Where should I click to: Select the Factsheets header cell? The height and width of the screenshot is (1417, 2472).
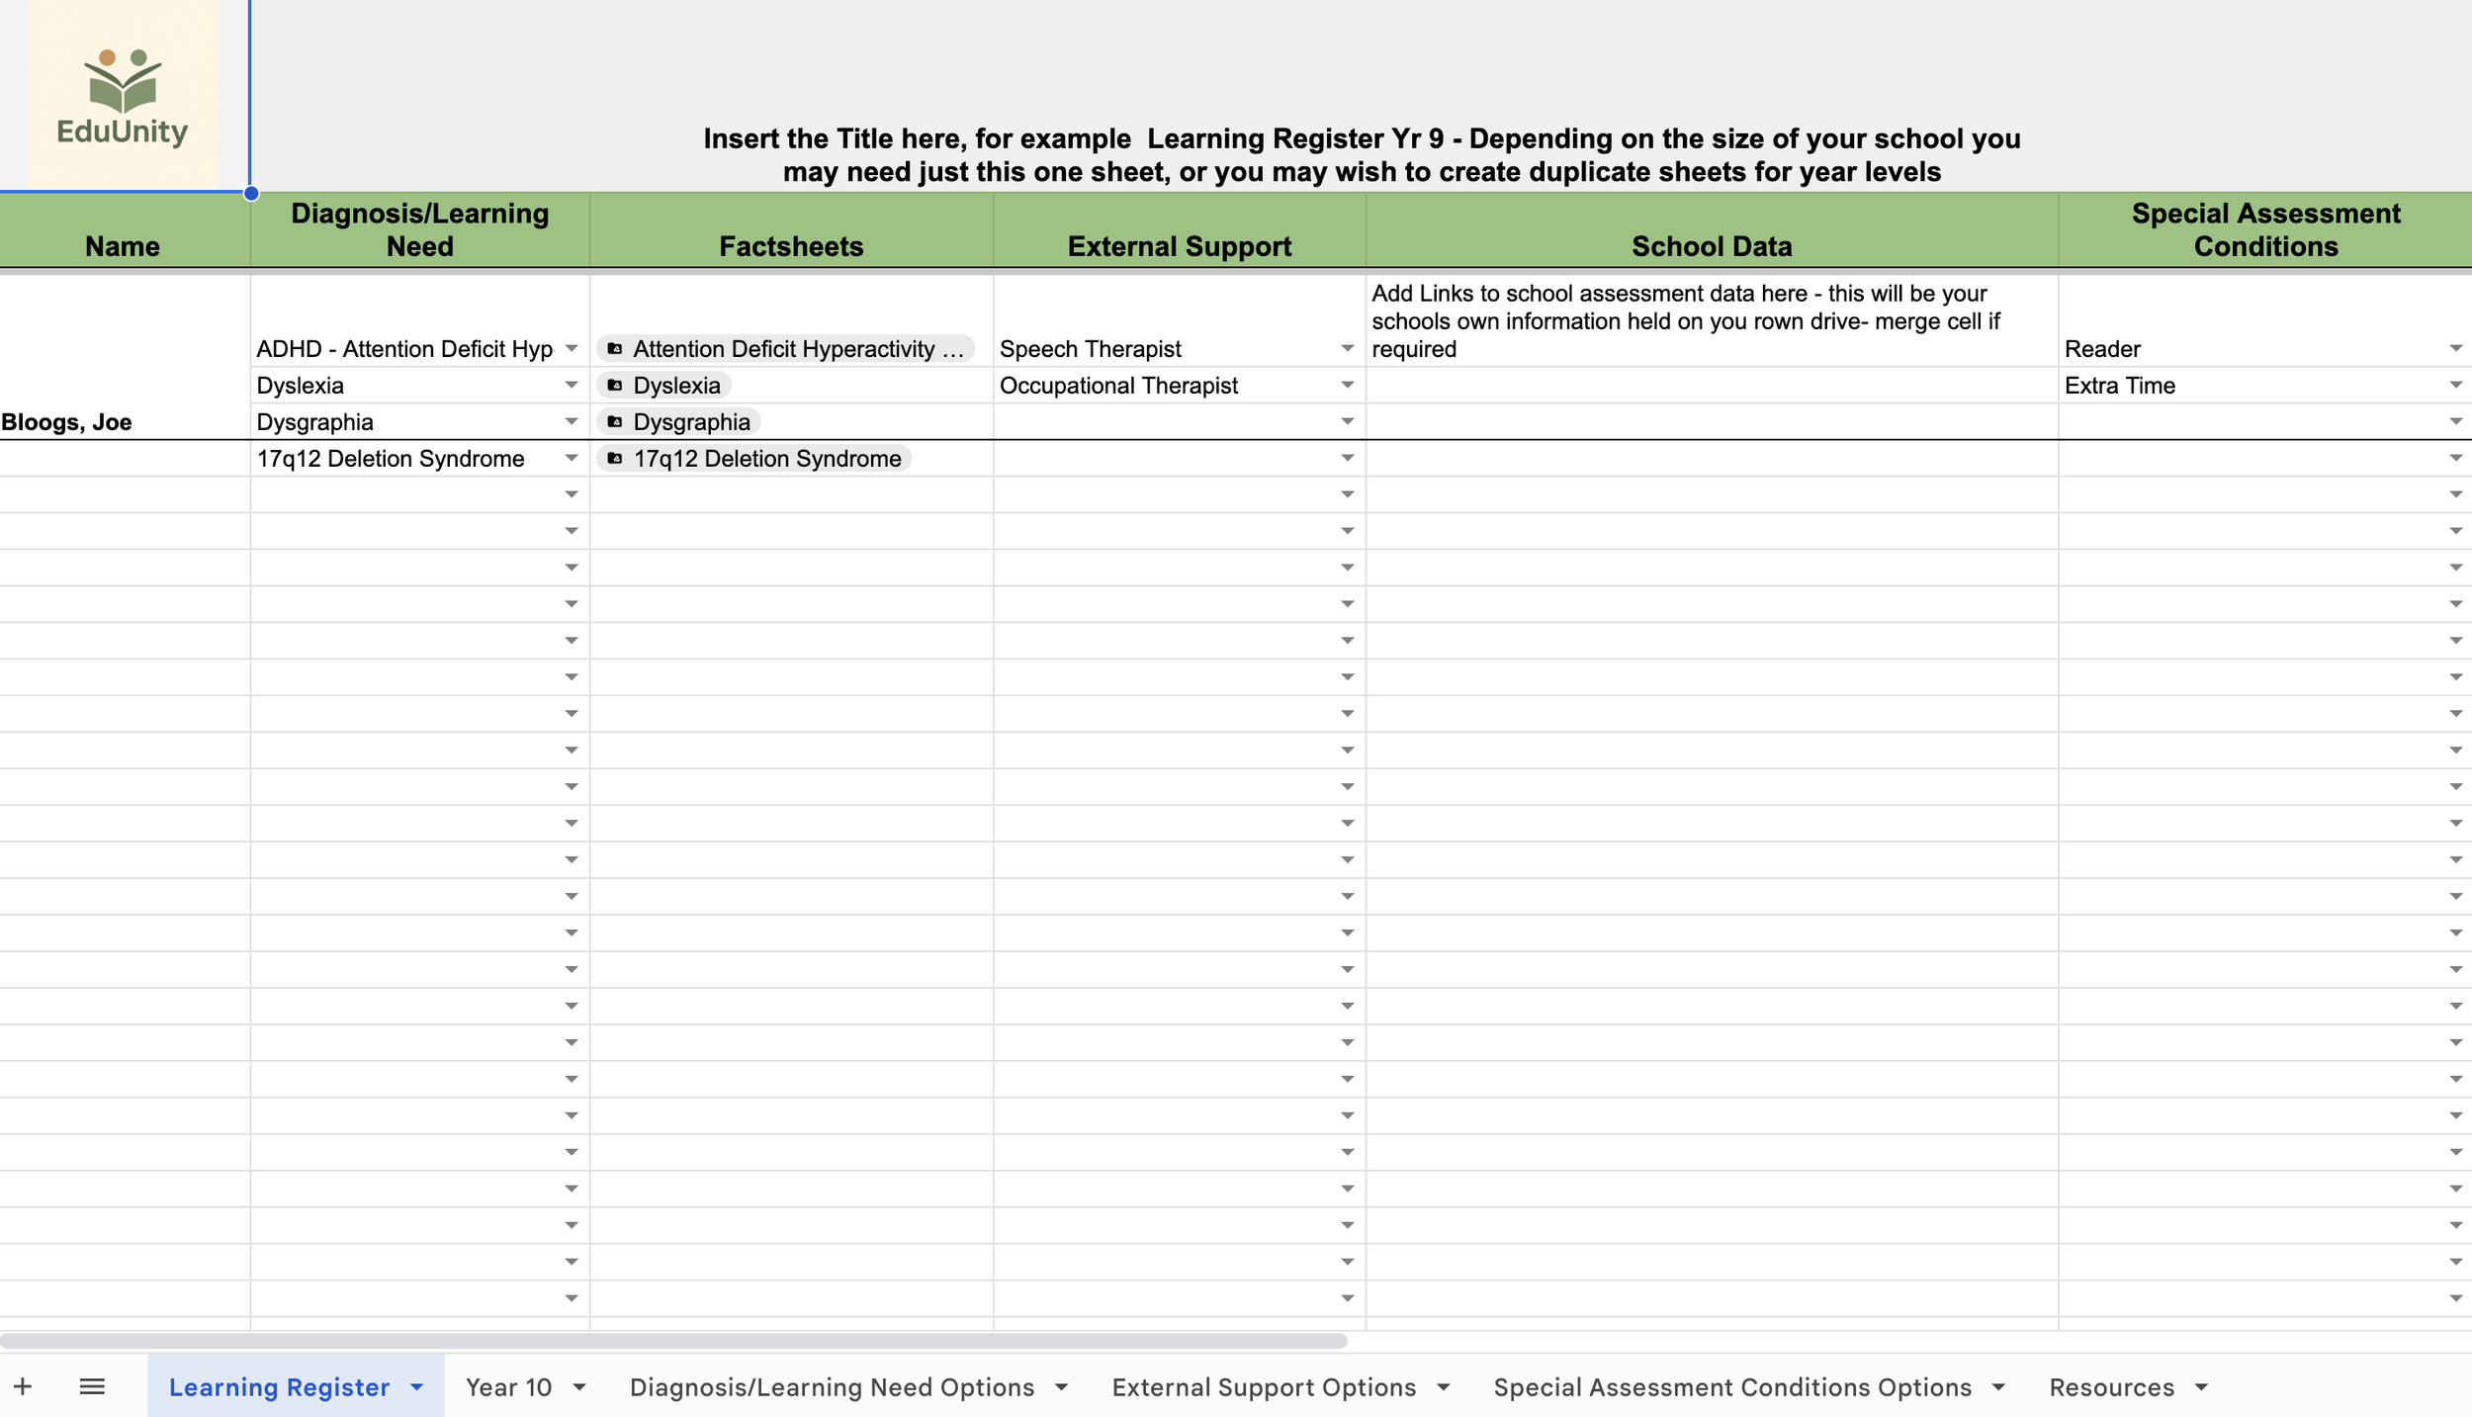pos(791,229)
